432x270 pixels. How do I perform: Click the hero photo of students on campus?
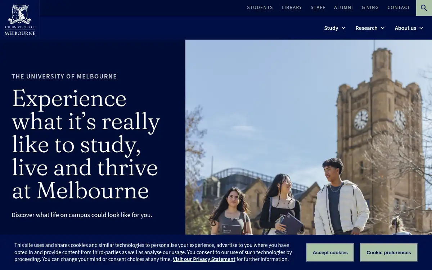309,137
